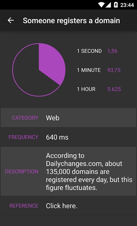Tap the 23:44 clock in status bar
Viewport: 137px width, 226px height.
(x=127, y=5)
